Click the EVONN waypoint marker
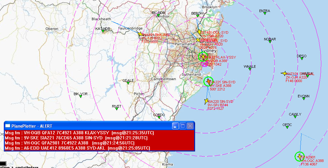328x168 pixels. (x=303, y=99)
